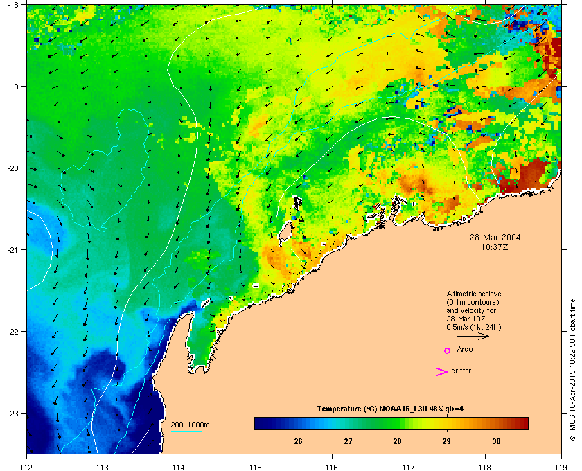The height and width of the screenshot is (471, 582).
Task: Click the longitude axis label 117
Action: coord(409,467)
